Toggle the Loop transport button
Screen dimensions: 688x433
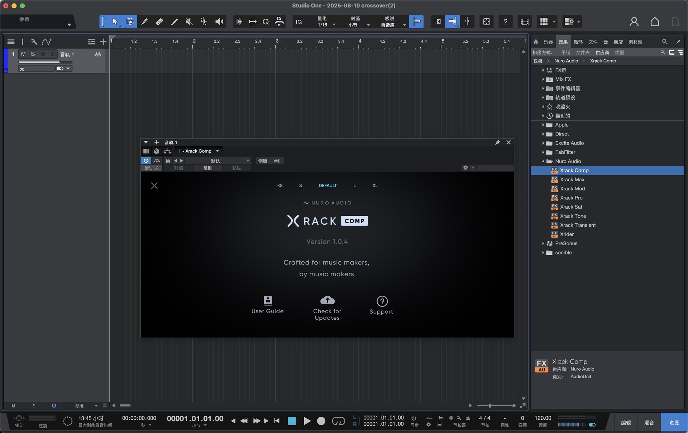tap(338, 421)
